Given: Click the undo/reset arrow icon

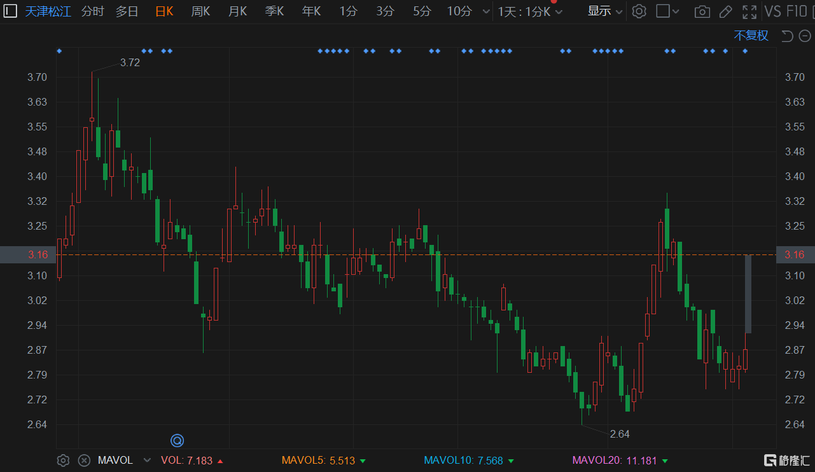Looking at the screenshot, I should click(x=788, y=36).
